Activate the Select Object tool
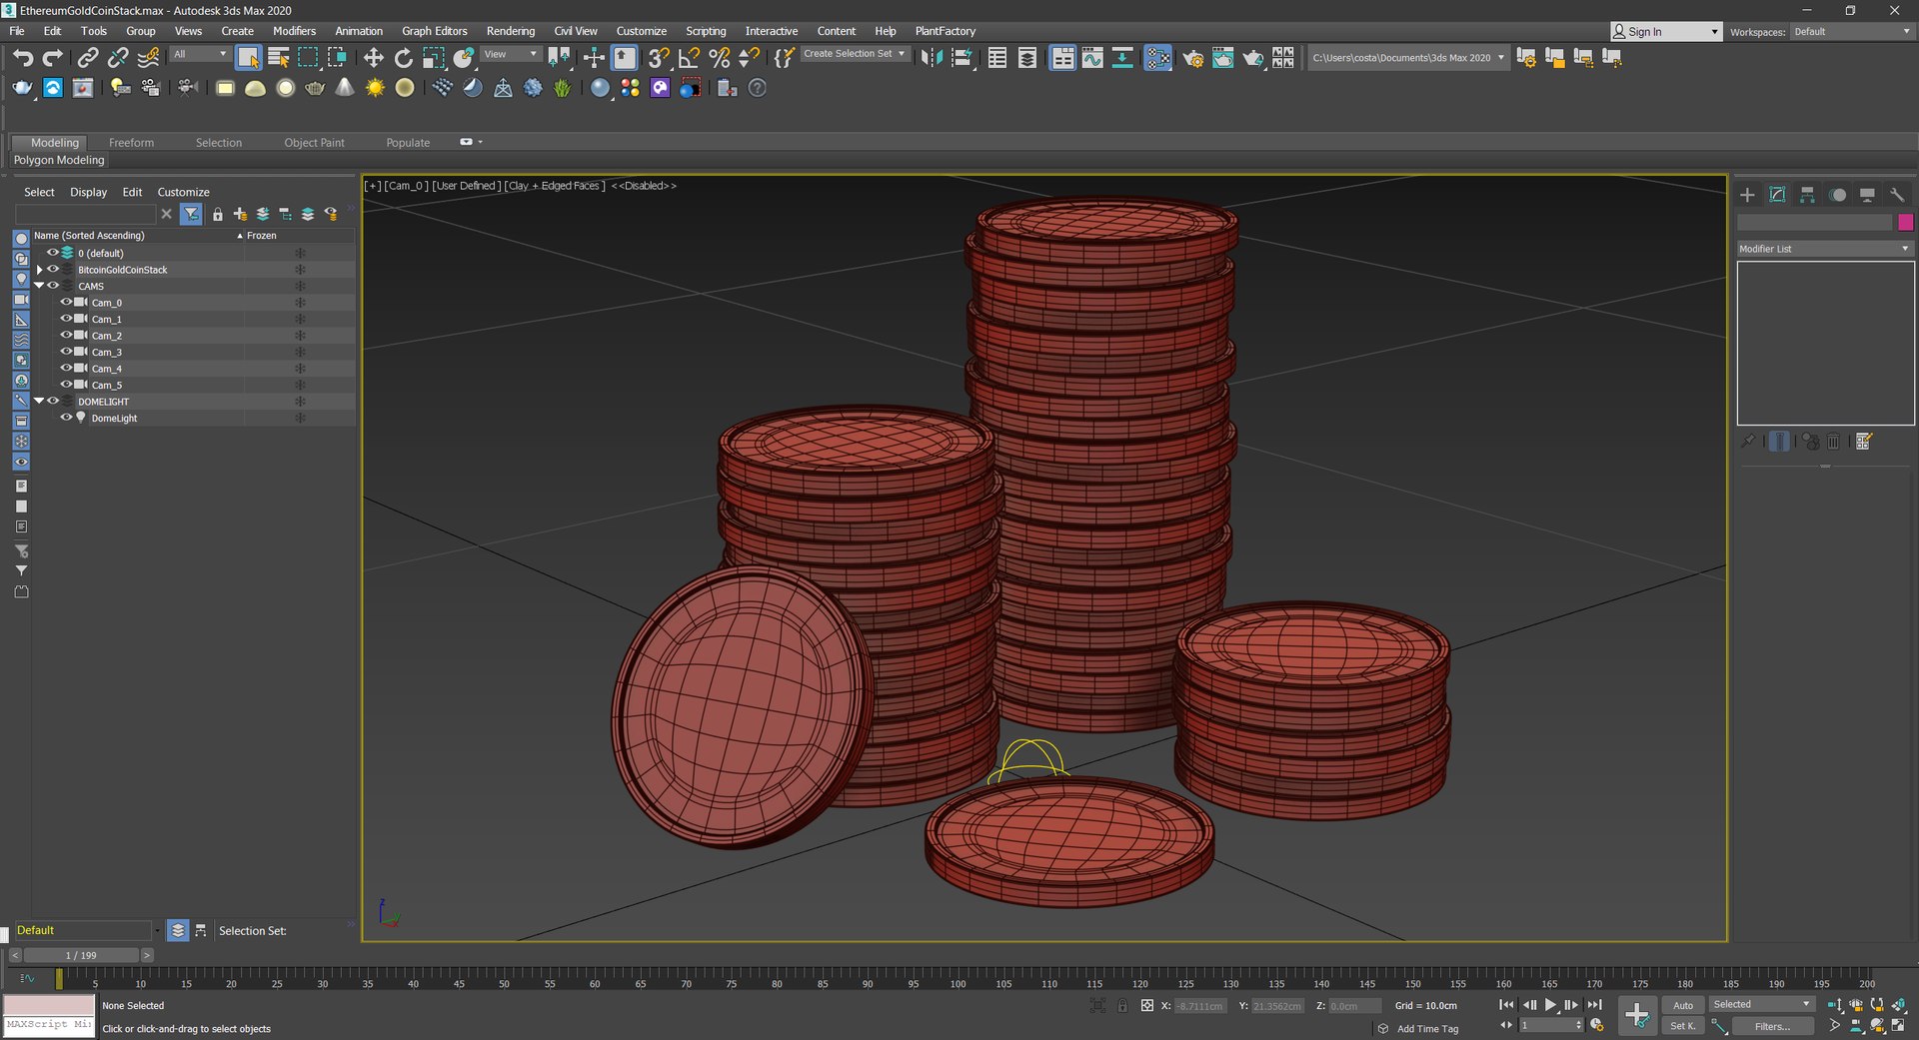This screenshot has height=1040, width=1919. 248,58
